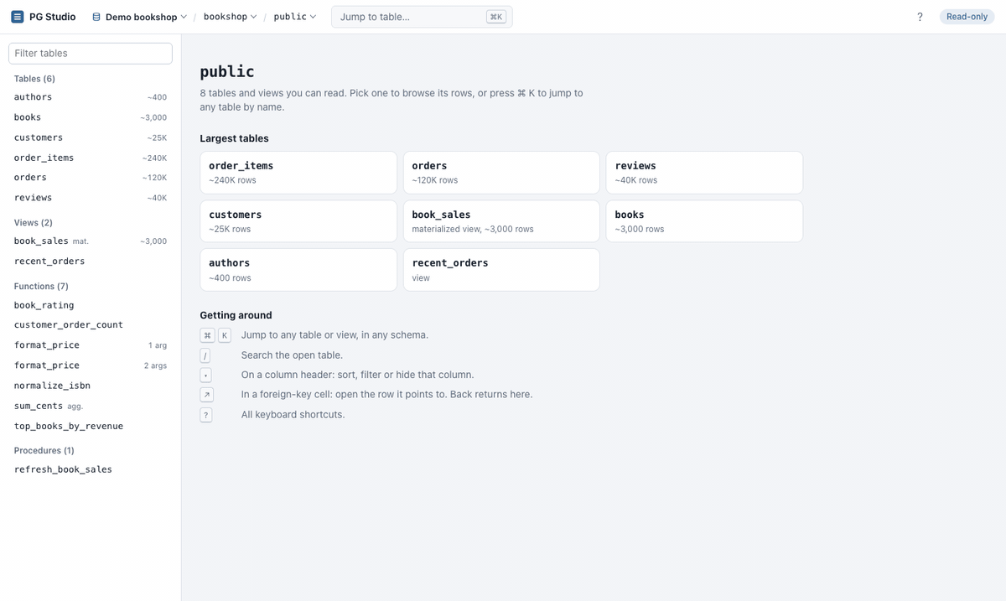This screenshot has width=1006, height=601.
Task: Click the 'public' page heading
Action: click(x=227, y=72)
